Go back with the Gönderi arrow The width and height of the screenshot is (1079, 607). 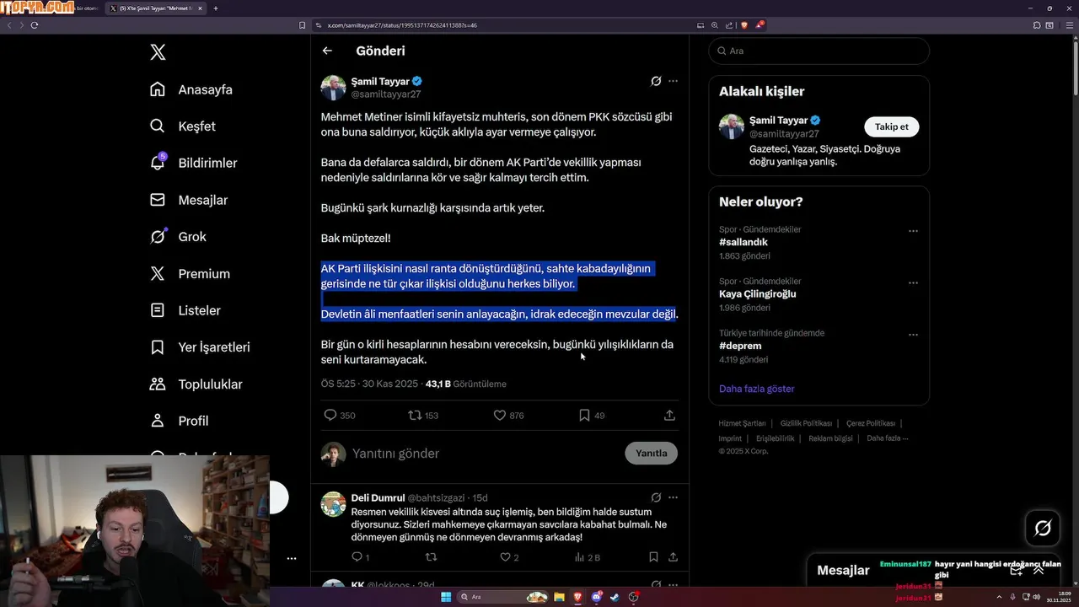(327, 51)
